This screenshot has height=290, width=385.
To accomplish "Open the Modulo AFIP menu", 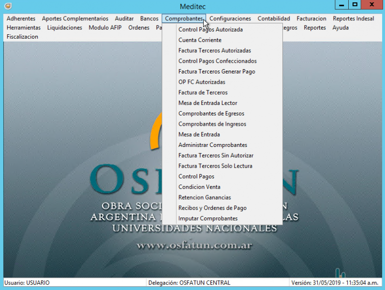I will (x=105, y=28).
